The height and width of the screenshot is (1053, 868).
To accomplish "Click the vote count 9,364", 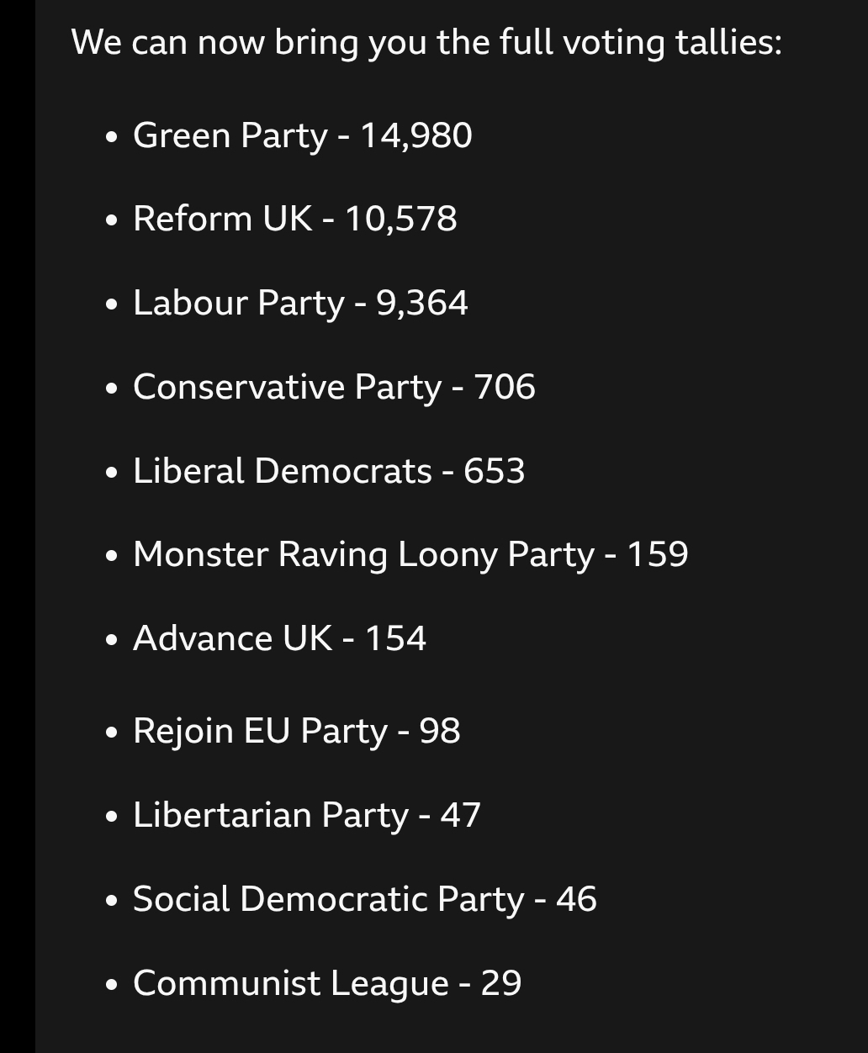I will [422, 303].
